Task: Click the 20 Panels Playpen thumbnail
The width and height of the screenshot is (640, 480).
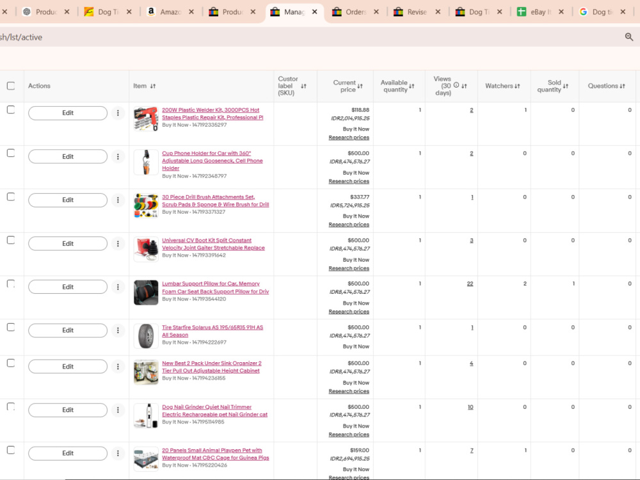Action: pyautogui.click(x=146, y=459)
